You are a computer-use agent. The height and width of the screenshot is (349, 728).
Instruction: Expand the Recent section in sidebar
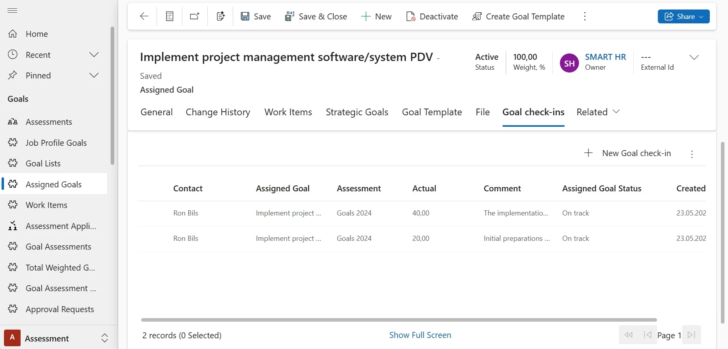pos(94,55)
